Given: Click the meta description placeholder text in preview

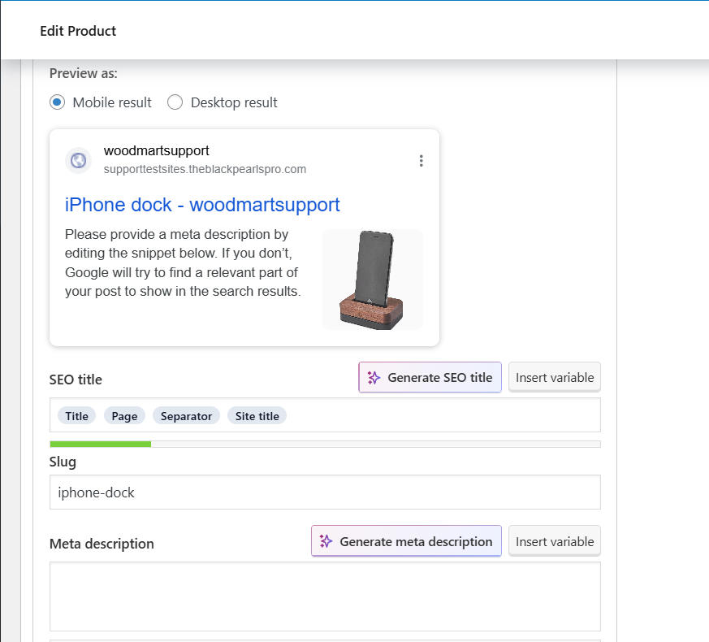Looking at the screenshot, I should (x=183, y=262).
